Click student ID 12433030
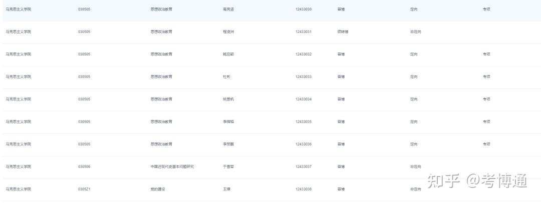 (x=304, y=9)
